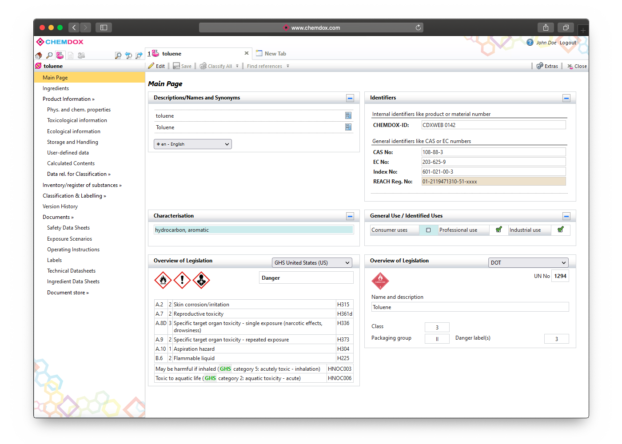Image resolution: width=622 pixels, height=444 pixels.
Task: Click the Save toolbar button
Action: pos(182,66)
